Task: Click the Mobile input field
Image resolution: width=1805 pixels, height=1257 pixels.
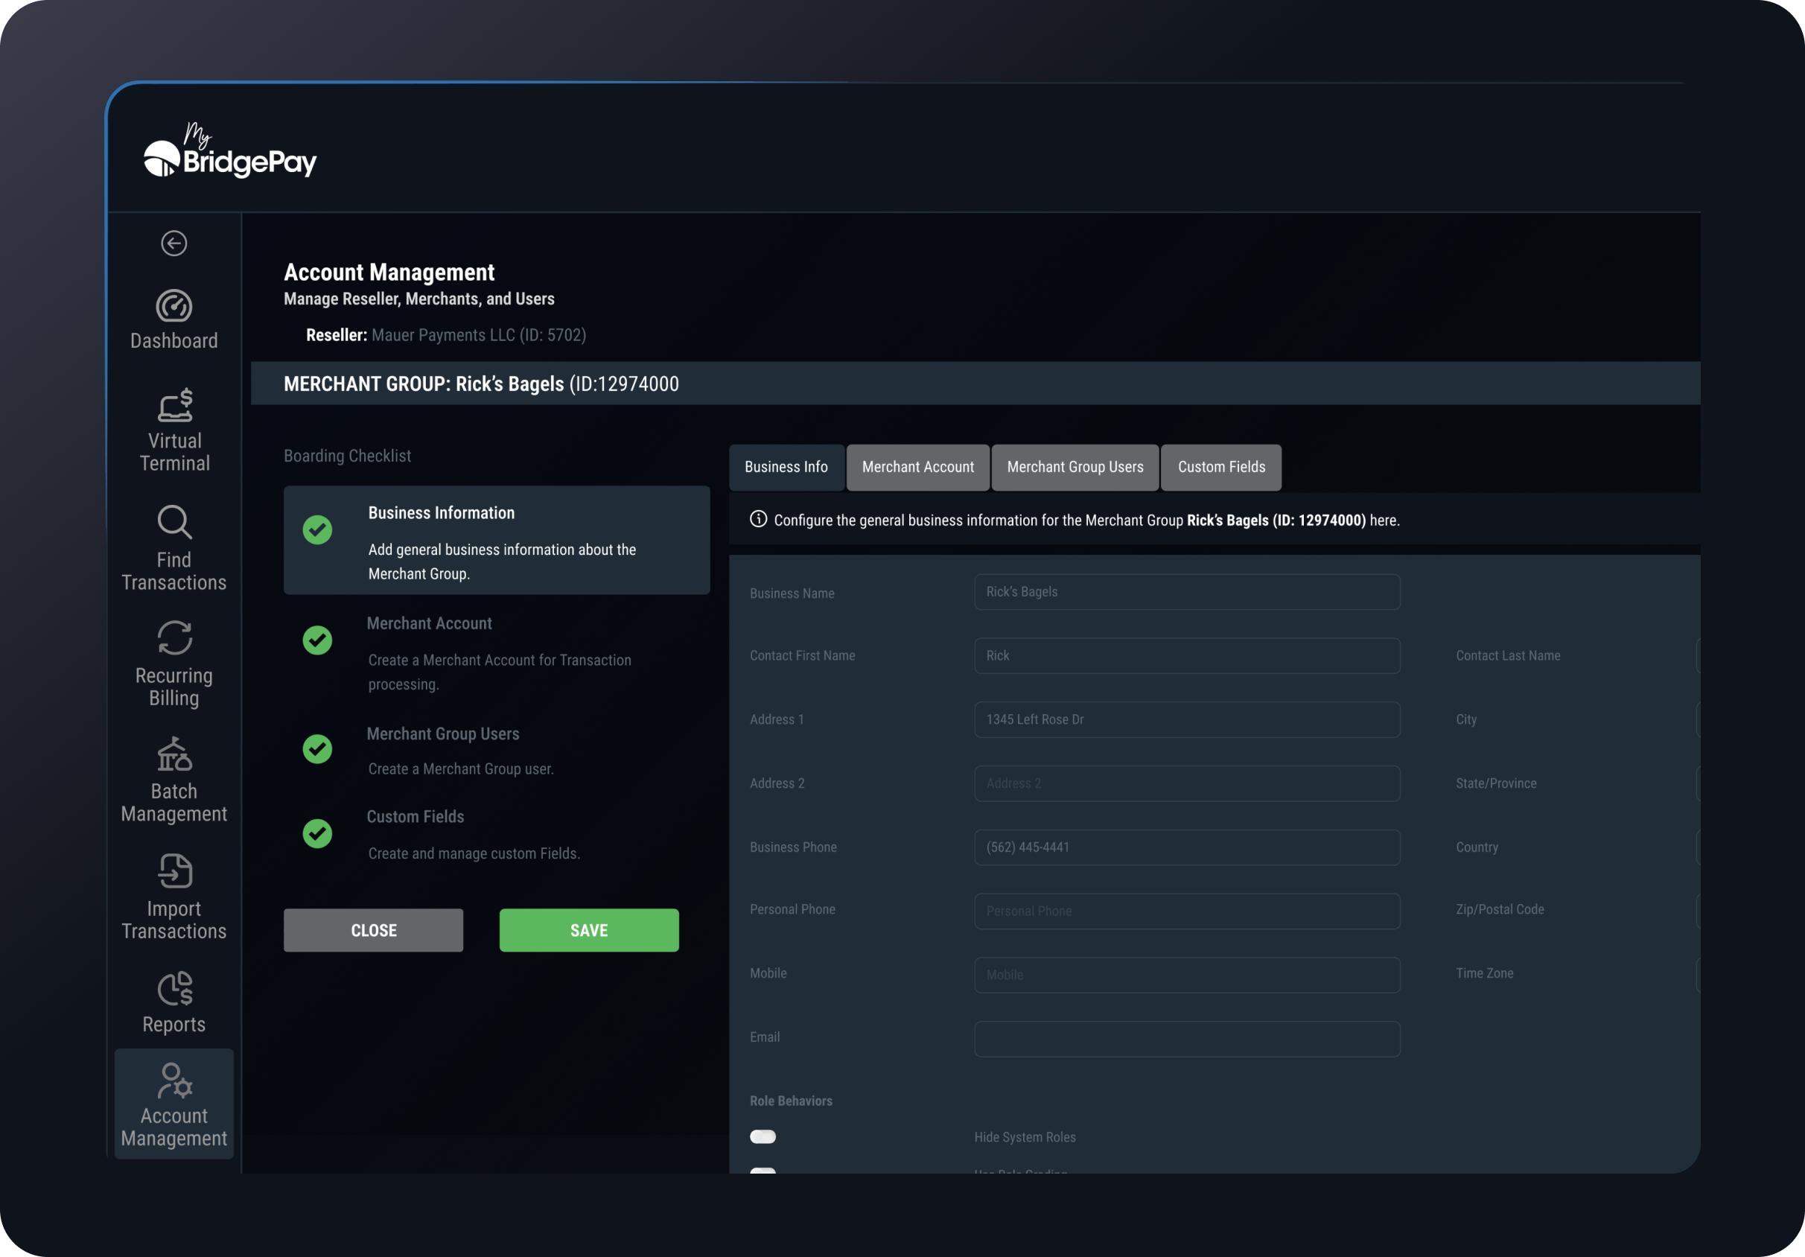Action: tap(1187, 975)
